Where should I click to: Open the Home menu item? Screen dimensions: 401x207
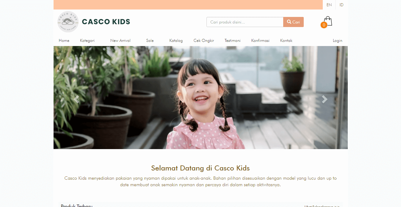[x=64, y=41]
